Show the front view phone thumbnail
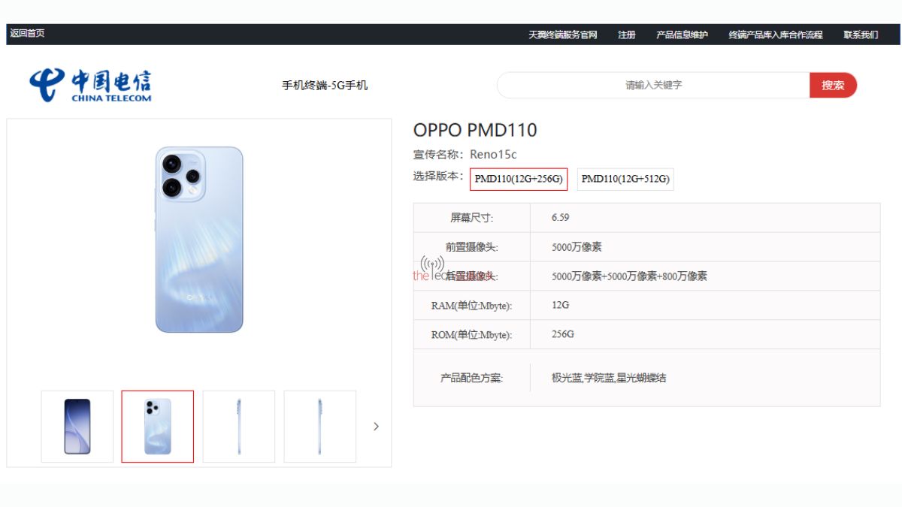This screenshot has width=902, height=507. pyautogui.click(x=77, y=426)
